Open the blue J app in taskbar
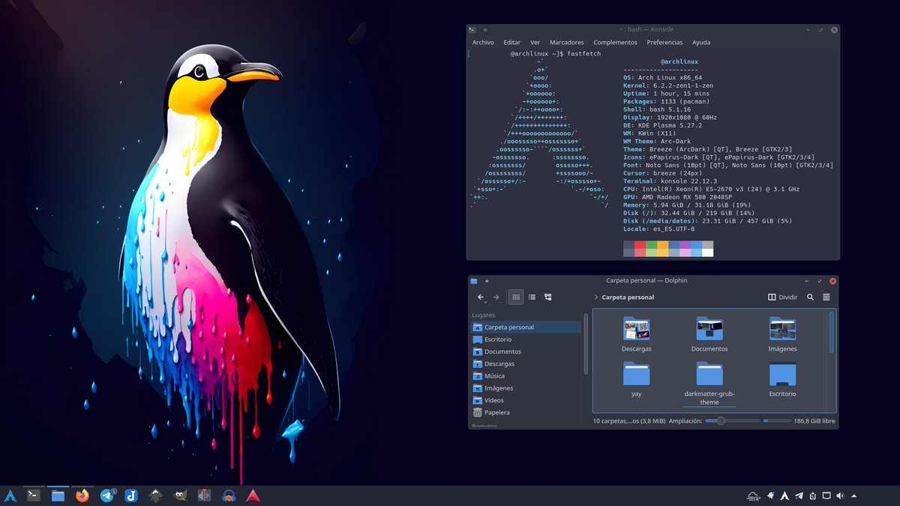Image resolution: width=900 pixels, height=506 pixels. [x=130, y=495]
